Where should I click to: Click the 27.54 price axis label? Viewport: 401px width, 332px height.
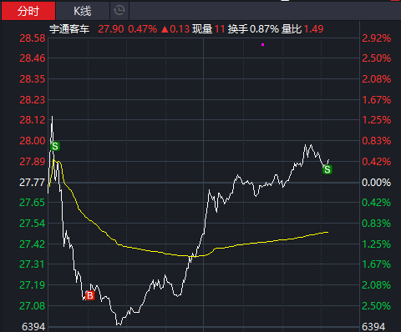point(33,224)
